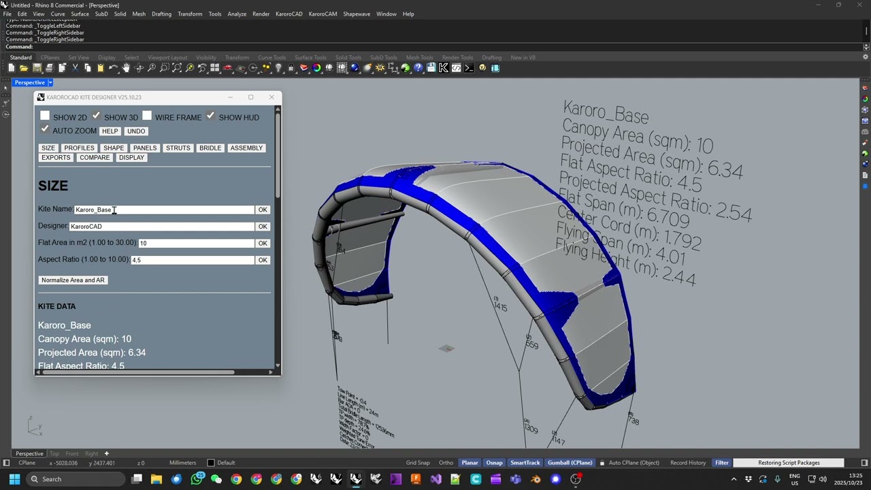
Task: Open the PROFILES section in Kite Designer
Action: (x=79, y=148)
